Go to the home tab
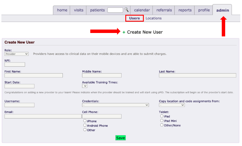 pyautogui.click(x=62, y=10)
